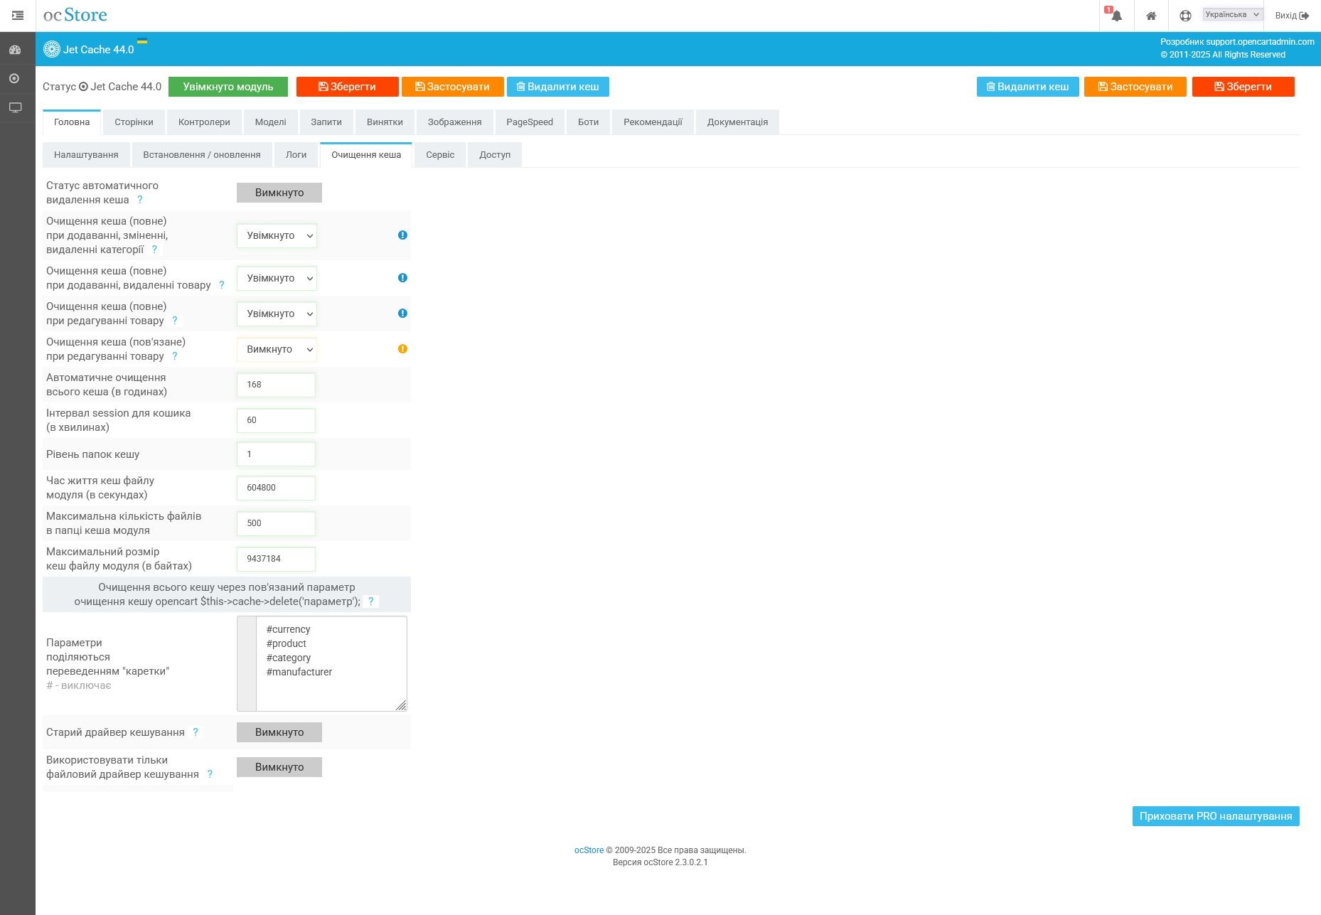The height and width of the screenshot is (915, 1321).
Task: Open the support lifebuoy icon
Action: click(1185, 16)
